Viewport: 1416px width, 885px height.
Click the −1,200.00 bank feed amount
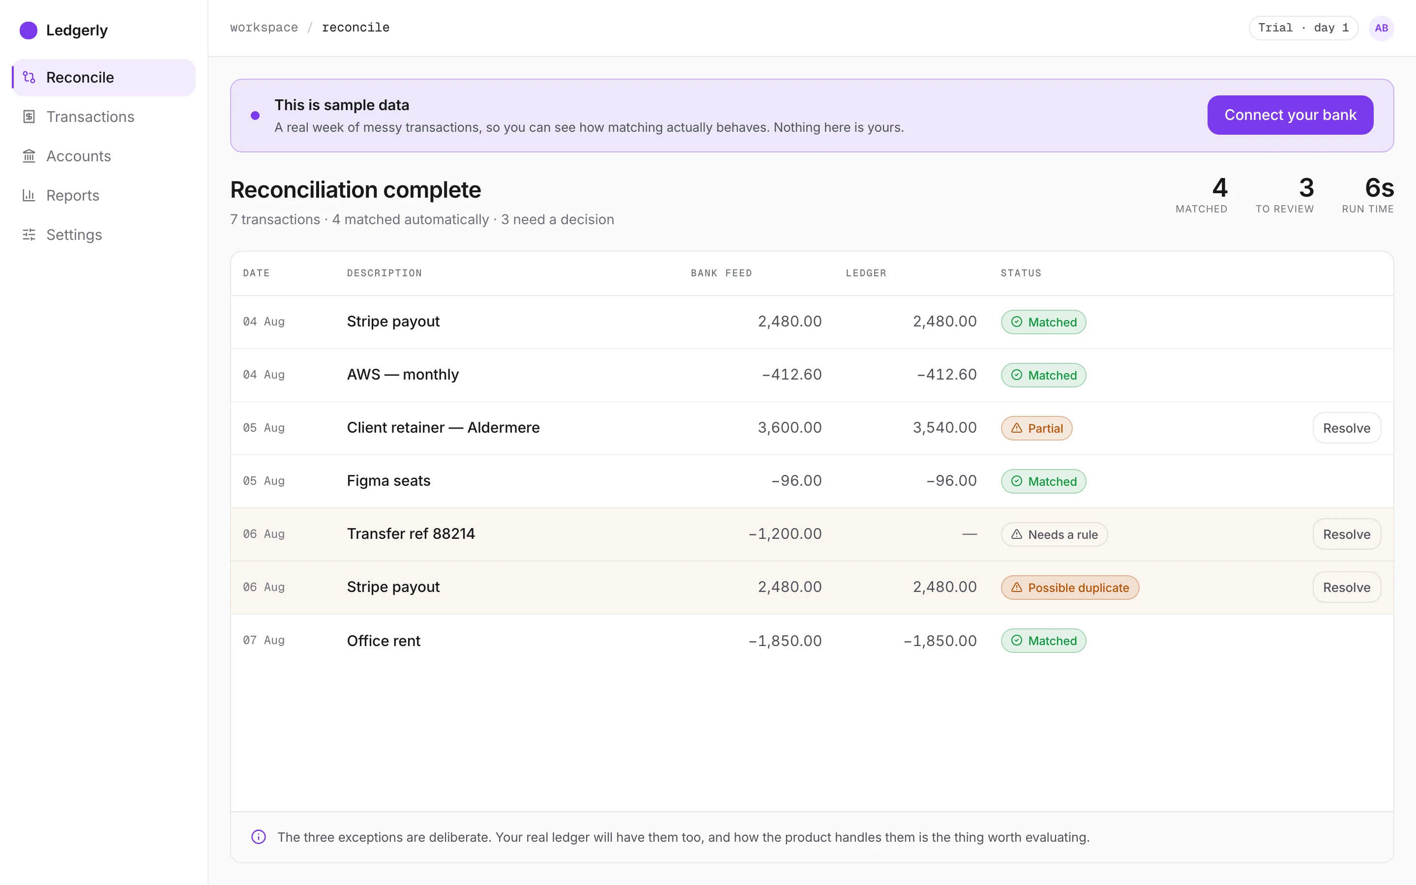pos(785,534)
